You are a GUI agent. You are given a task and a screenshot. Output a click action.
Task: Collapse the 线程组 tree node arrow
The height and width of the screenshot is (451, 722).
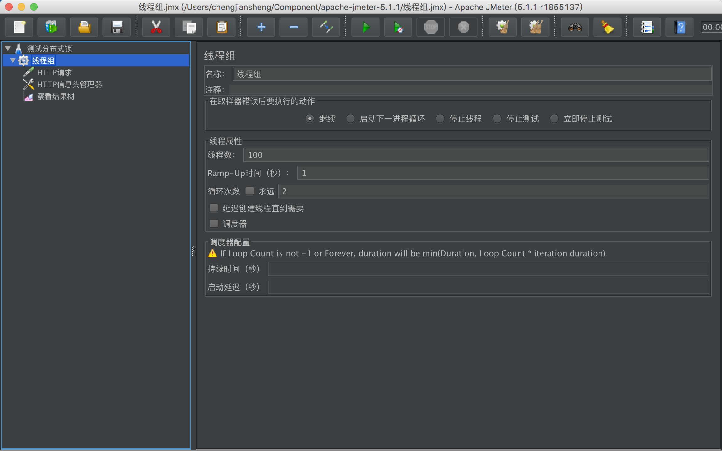click(x=13, y=60)
